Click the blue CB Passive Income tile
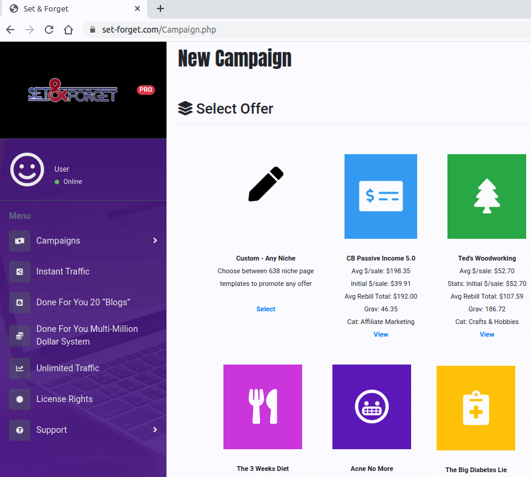The image size is (531, 477). click(381, 196)
